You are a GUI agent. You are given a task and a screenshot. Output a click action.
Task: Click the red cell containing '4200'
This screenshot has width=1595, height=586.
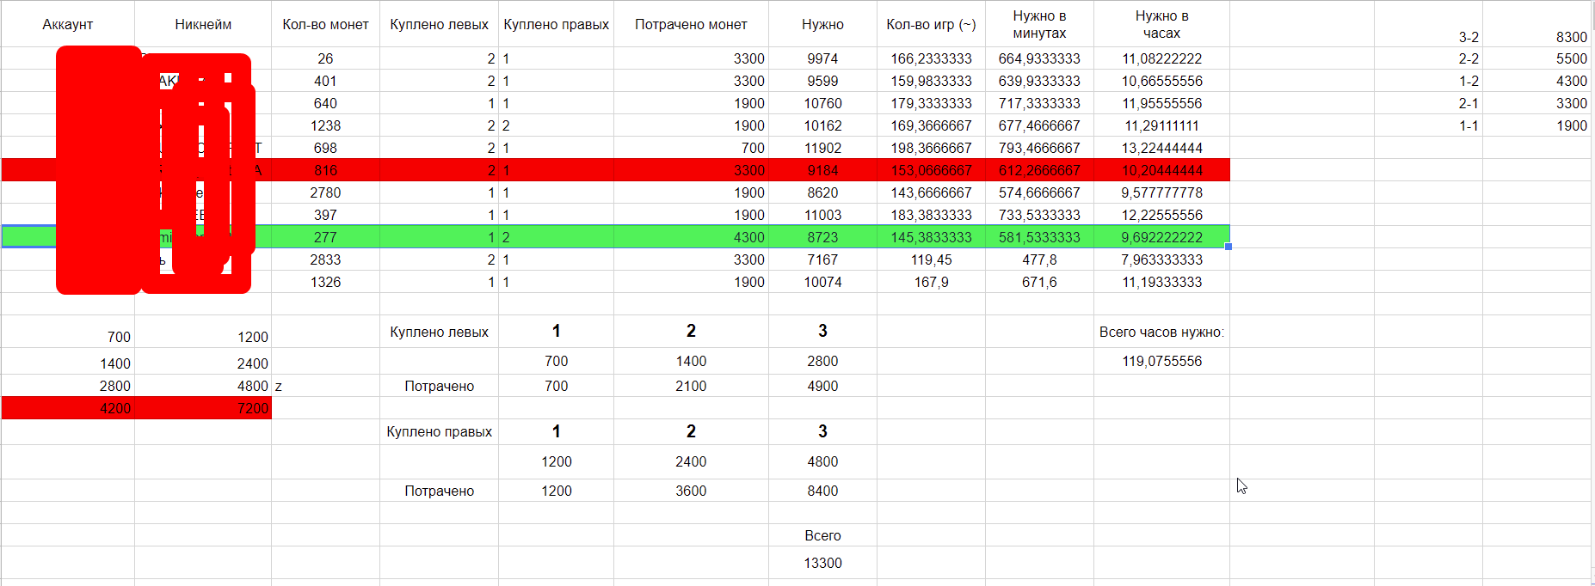(68, 408)
